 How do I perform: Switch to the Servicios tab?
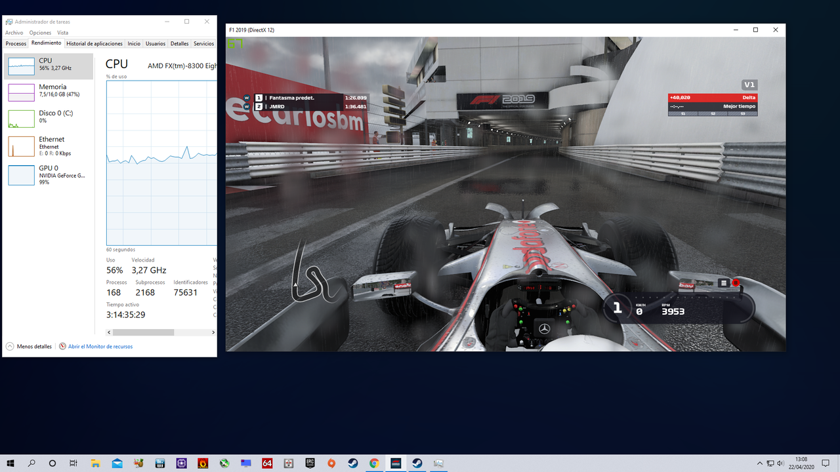click(203, 44)
